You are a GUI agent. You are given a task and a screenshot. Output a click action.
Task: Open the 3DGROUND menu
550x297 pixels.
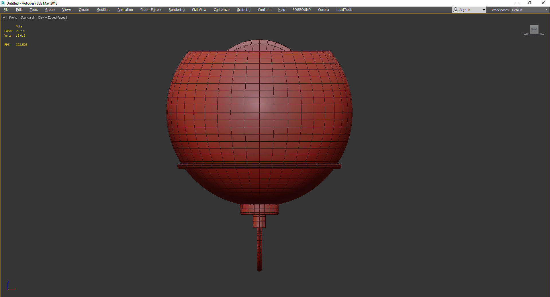pyautogui.click(x=302, y=10)
